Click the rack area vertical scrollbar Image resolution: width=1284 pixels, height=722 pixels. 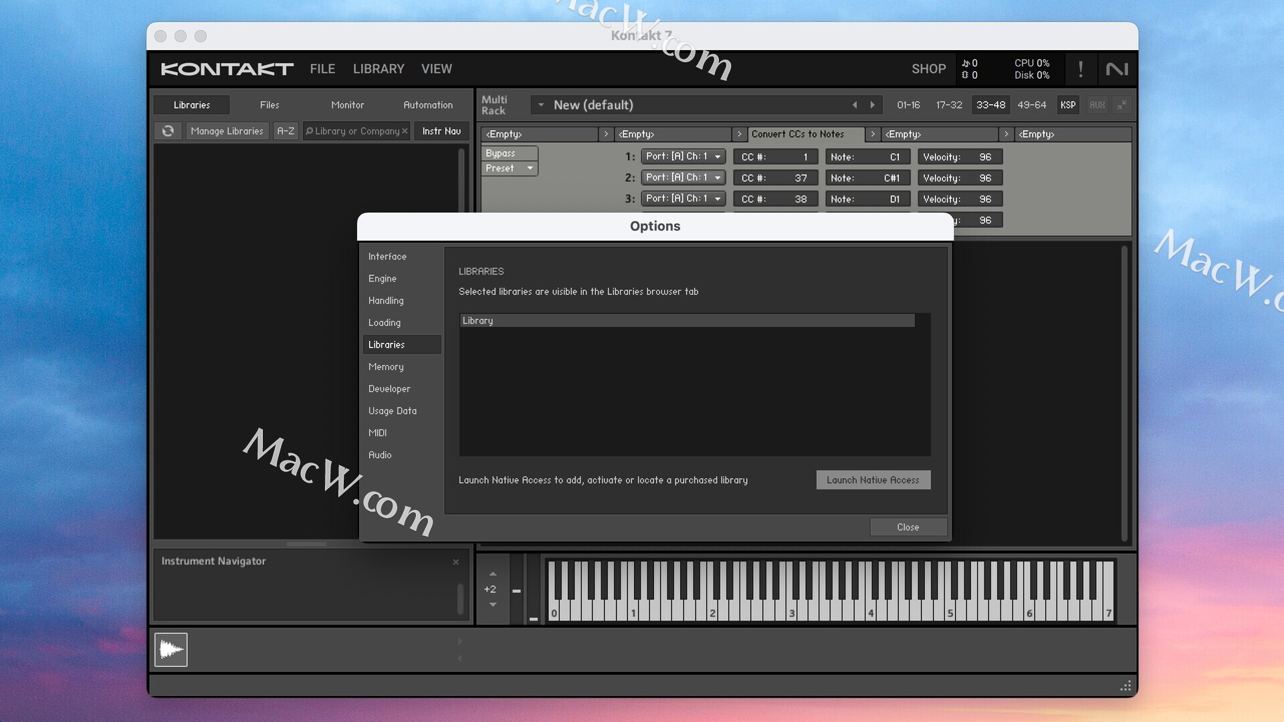tap(1124, 393)
